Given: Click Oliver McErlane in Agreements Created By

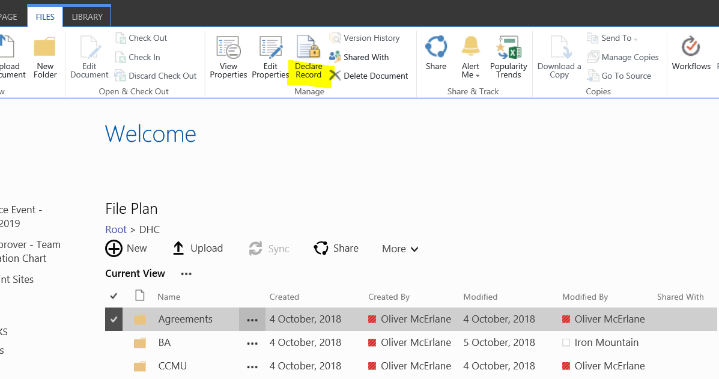Looking at the screenshot, I should [x=416, y=320].
